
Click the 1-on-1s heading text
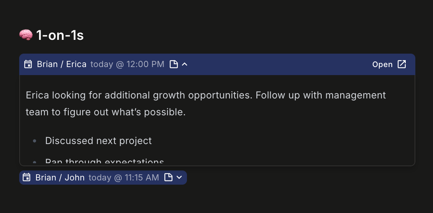pyautogui.click(x=60, y=36)
